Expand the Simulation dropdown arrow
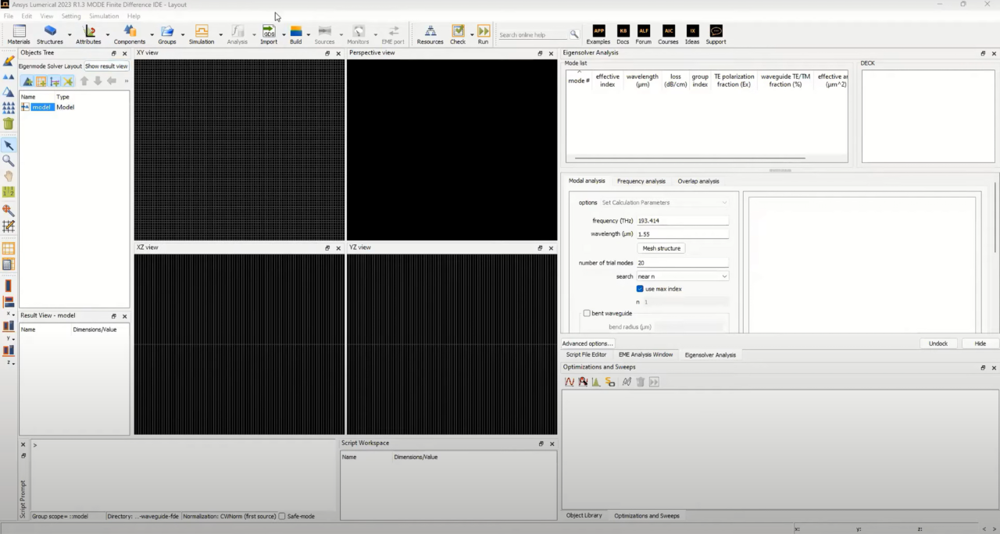Image resolution: width=1000 pixels, height=534 pixels. pos(220,34)
